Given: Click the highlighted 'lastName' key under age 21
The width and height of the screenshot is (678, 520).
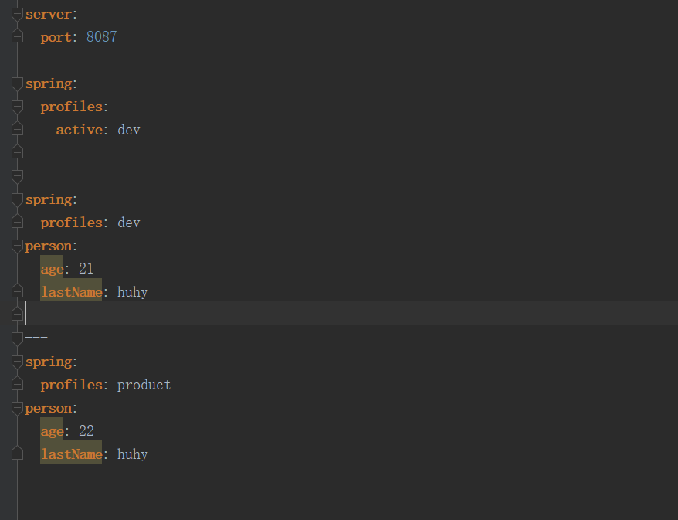Looking at the screenshot, I should pyautogui.click(x=71, y=292).
